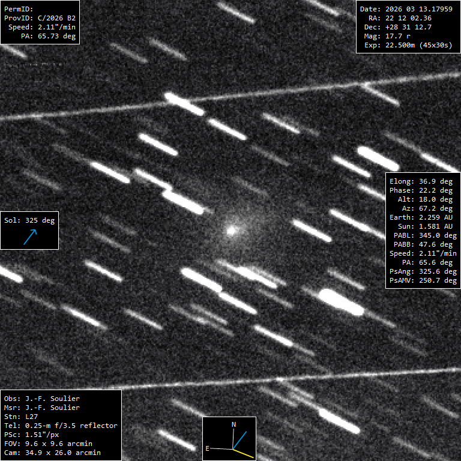The height and width of the screenshot is (461, 461).
Task: Click the Sol: 325 deg label
Action: (x=29, y=220)
